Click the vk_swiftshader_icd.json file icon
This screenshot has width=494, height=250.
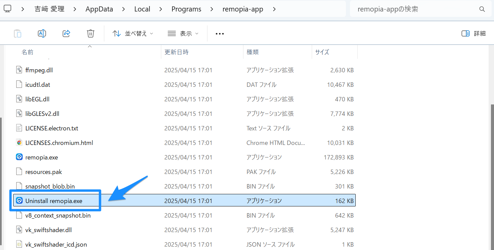point(19,245)
